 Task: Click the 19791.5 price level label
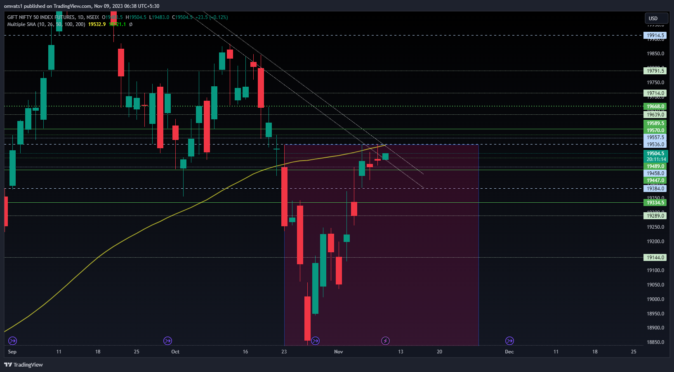(x=655, y=71)
